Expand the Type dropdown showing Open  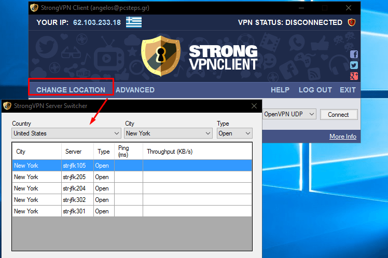tap(234, 133)
